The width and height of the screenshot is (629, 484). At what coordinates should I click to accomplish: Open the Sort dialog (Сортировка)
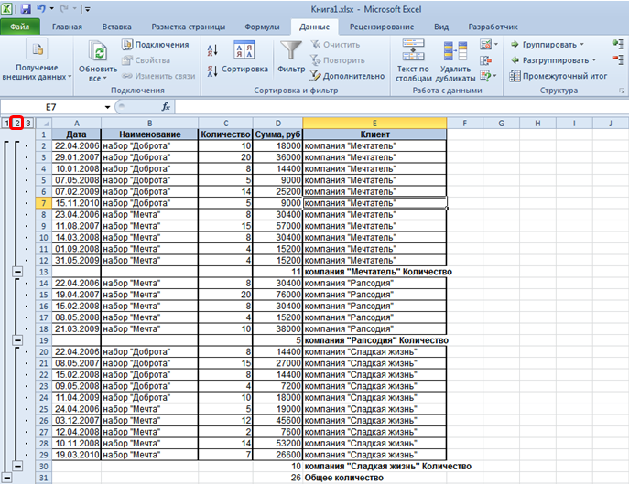pyautogui.click(x=244, y=57)
